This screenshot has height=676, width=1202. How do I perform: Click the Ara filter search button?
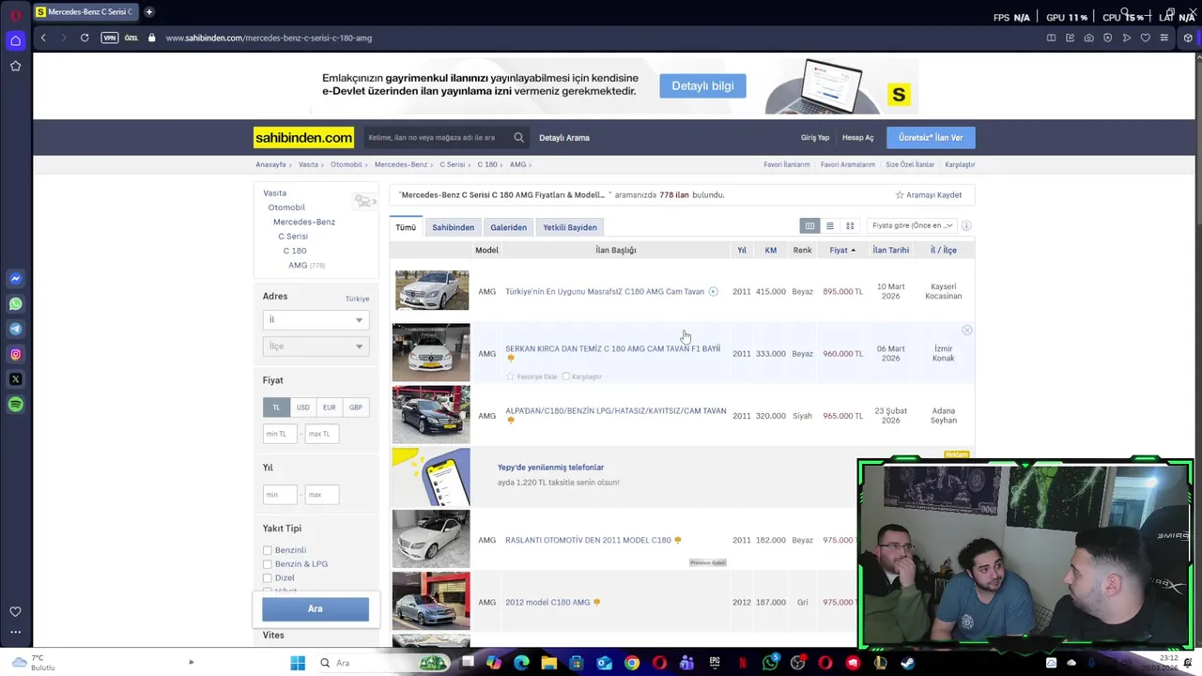pos(316,609)
